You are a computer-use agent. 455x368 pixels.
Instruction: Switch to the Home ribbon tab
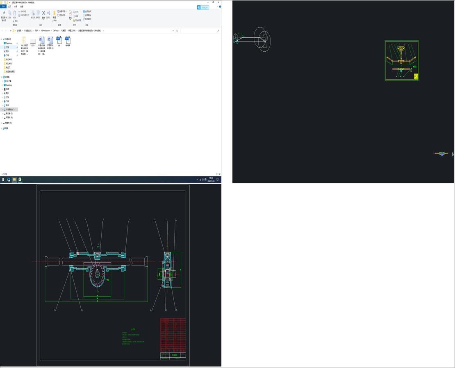[9, 7]
